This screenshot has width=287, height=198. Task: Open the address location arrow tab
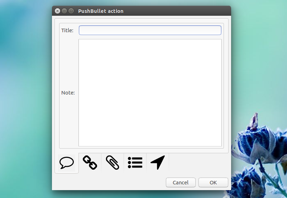point(158,163)
